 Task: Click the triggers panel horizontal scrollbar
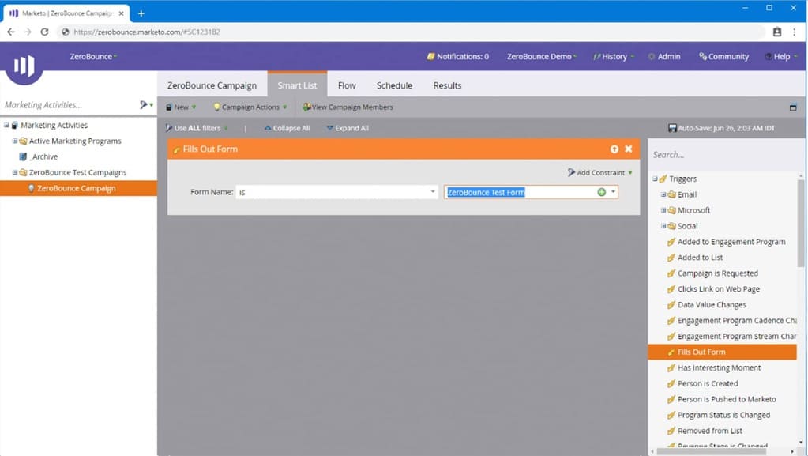[x=711, y=451]
